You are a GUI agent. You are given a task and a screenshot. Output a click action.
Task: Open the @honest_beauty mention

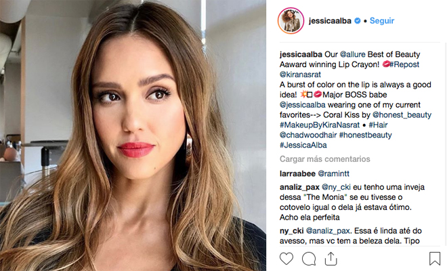tap(402, 115)
